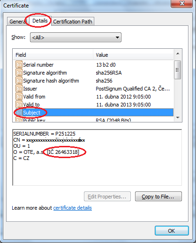Select the Serial number field icon
This screenshot has height=243, width=196.
pyautogui.click(x=19, y=65)
